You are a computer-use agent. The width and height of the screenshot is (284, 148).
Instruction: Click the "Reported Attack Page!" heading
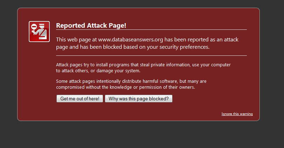click(x=91, y=26)
